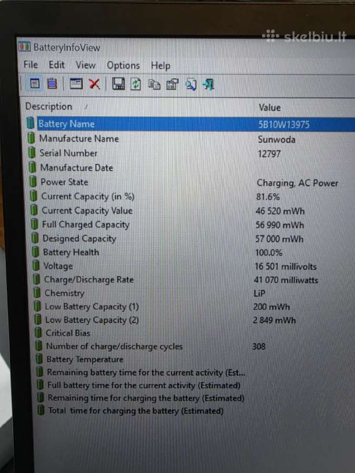355x473 pixels.
Task: Select the Battery Temperature row label
Action: [85, 359]
